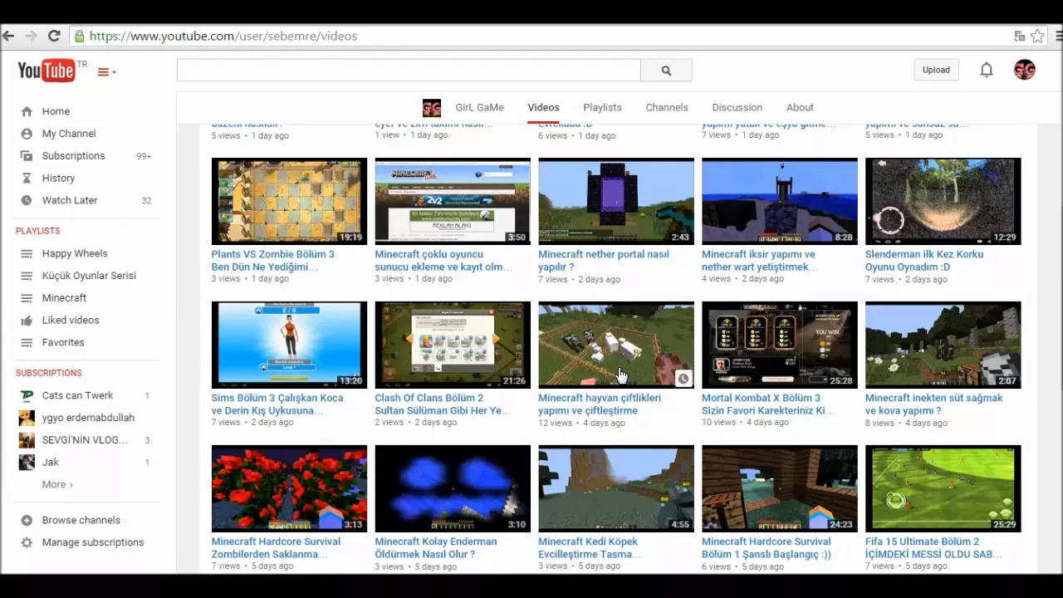The height and width of the screenshot is (598, 1063).
Task: Click the Home icon in the sidebar
Action: pyautogui.click(x=27, y=111)
